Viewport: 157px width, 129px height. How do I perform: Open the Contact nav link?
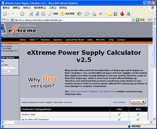pos(121,40)
